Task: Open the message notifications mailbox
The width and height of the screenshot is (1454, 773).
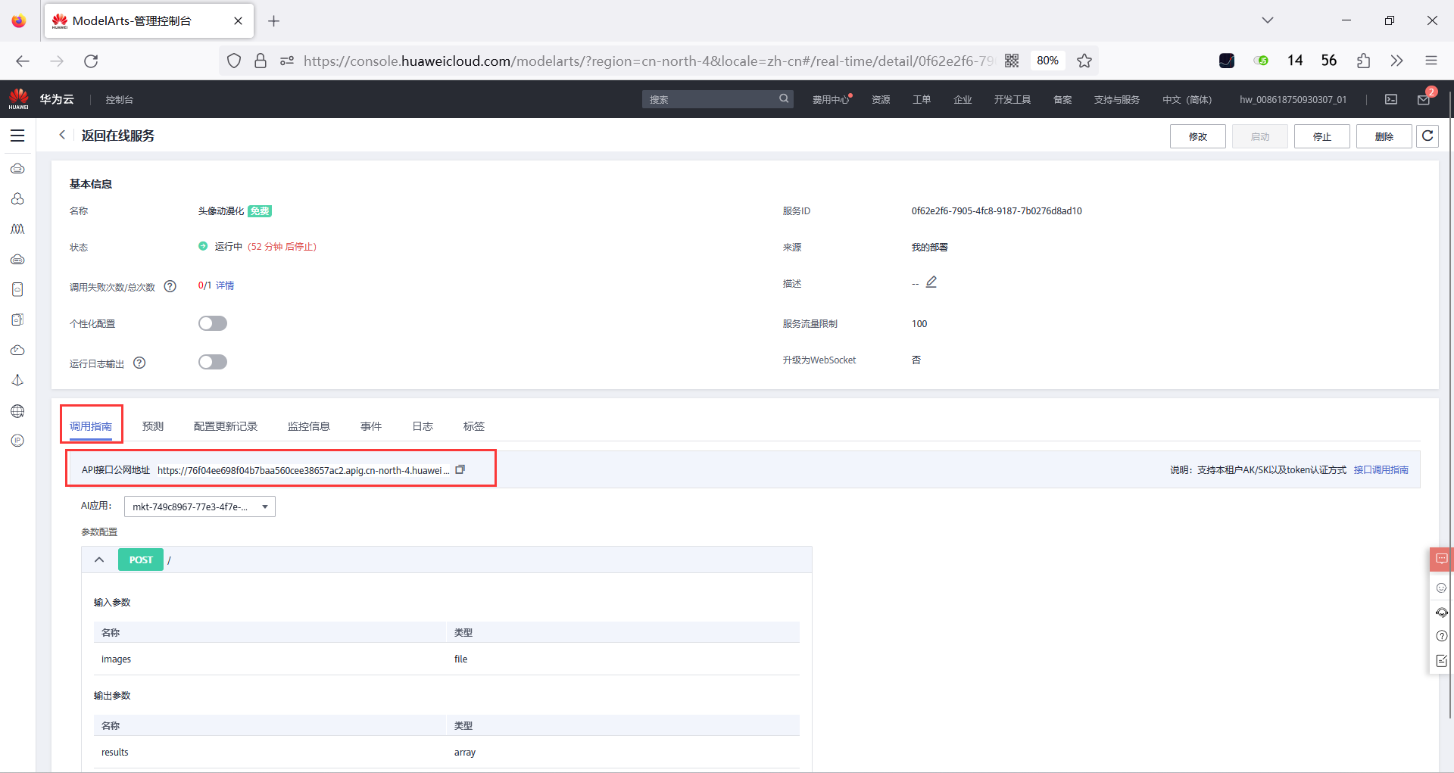Action: coord(1424,99)
